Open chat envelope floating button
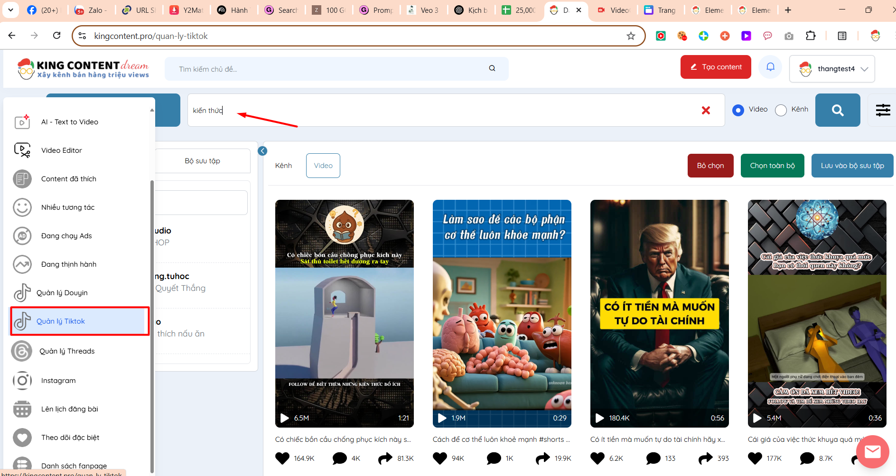Viewport: 896px width, 476px height. (x=872, y=452)
